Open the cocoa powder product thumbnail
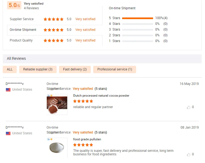 tap(57, 104)
